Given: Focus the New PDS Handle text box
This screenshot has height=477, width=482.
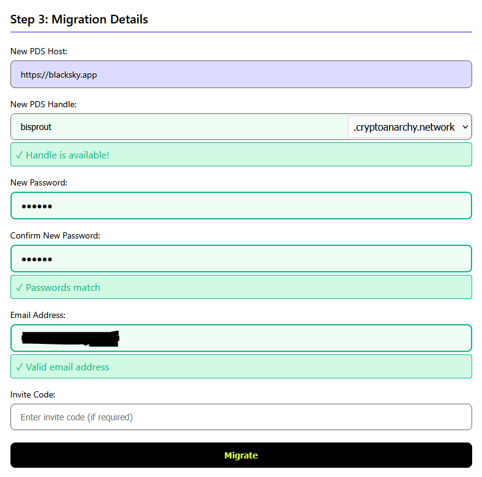Looking at the screenshot, I should (x=179, y=127).
